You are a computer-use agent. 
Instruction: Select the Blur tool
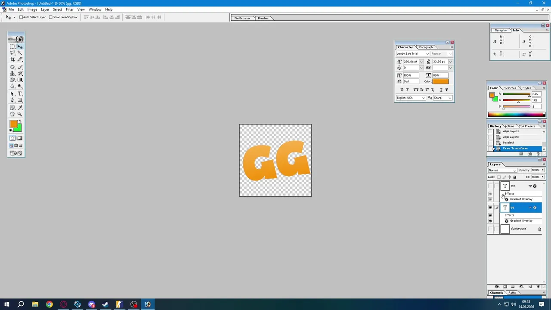tap(12, 86)
